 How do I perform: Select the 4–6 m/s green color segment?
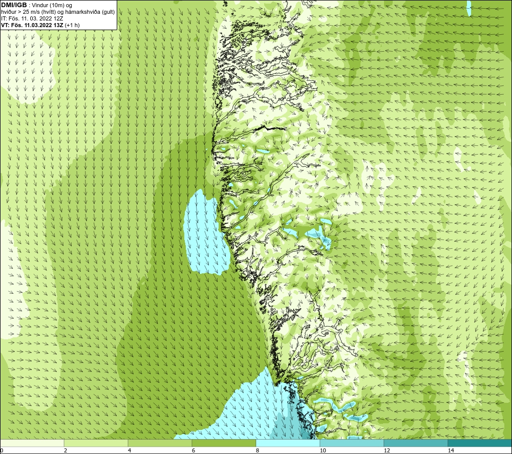(160, 443)
